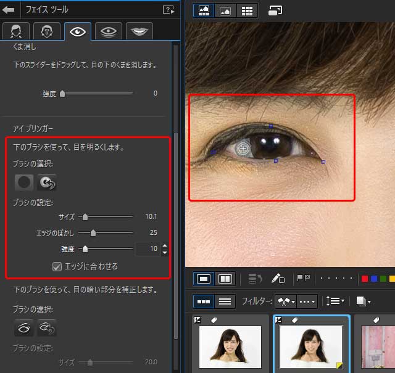Select the eye brightening eraser brush
The height and width of the screenshot is (373, 395).
click(46, 182)
